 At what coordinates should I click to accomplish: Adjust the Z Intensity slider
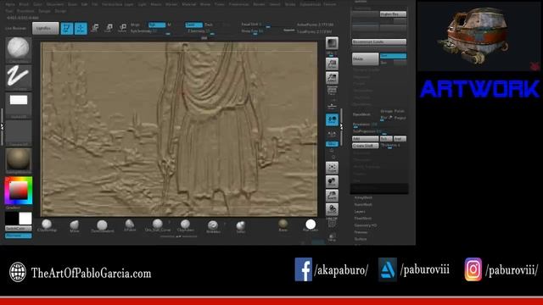point(201,31)
